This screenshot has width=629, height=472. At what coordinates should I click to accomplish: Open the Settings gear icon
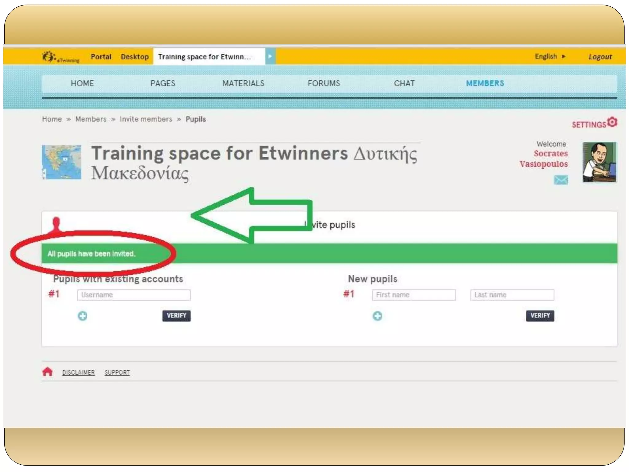[x=612, y=122]
